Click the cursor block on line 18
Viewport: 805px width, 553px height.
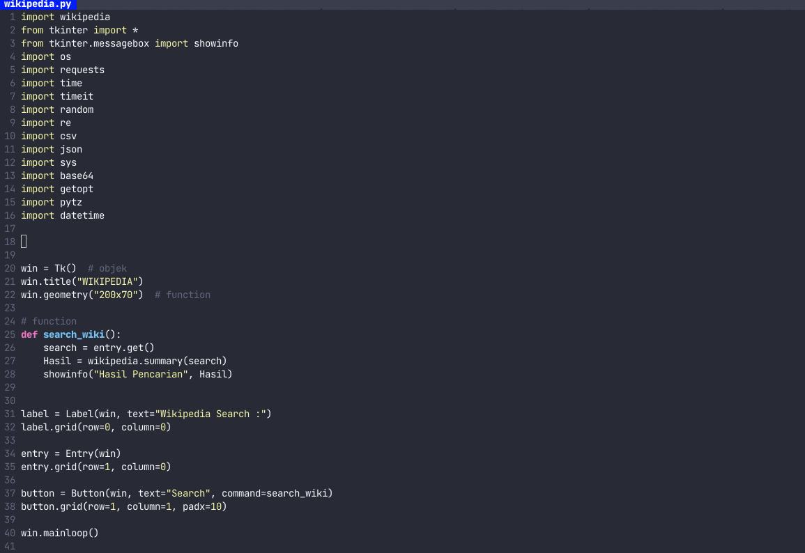[24, 242]
